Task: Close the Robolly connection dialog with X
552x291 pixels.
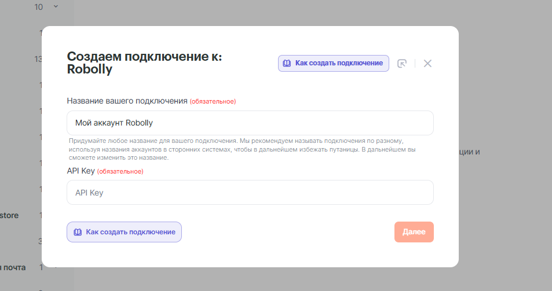Action: [427, 63]
